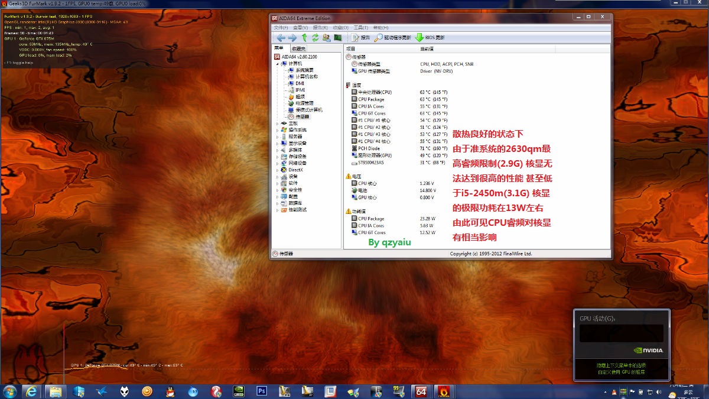The image size is (709, 399).
Task: Click the Back arrow in AIDA64 toolbar
Action: pos(281,37)
